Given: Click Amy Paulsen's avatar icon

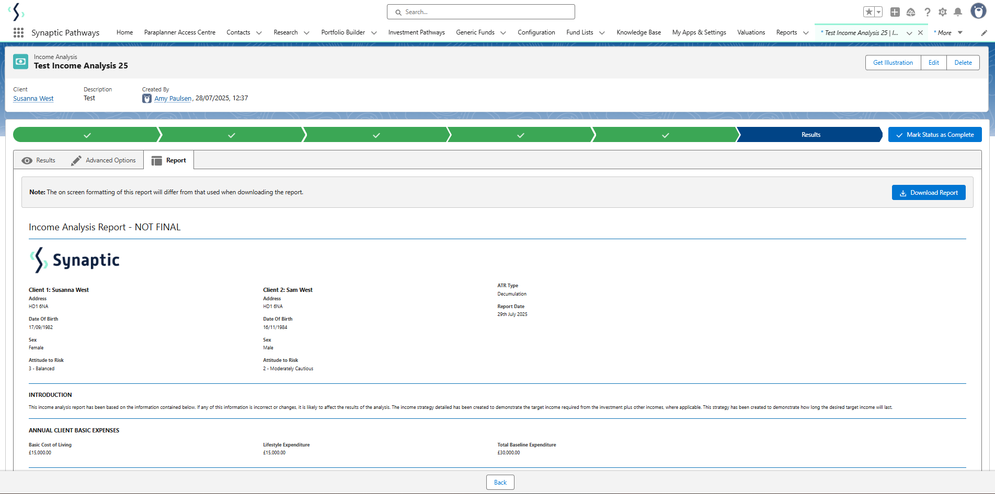Looking at the screenshot, I should pos(147,99).
